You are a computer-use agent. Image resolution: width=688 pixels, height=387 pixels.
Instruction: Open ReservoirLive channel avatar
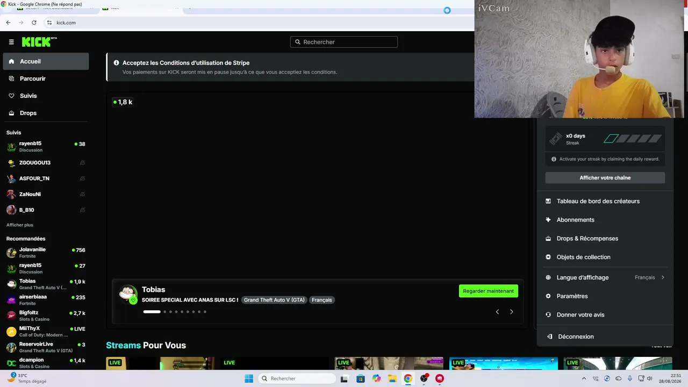11,347
